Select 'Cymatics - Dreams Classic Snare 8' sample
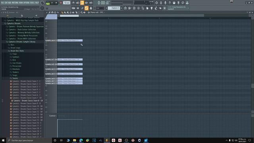Screen dimensions: 254x143 pyautogui.click(x=28, y=100)
